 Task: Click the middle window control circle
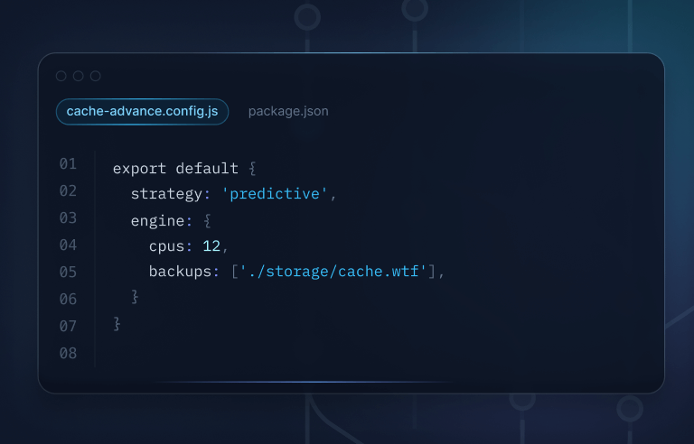(x=79, y=77)
